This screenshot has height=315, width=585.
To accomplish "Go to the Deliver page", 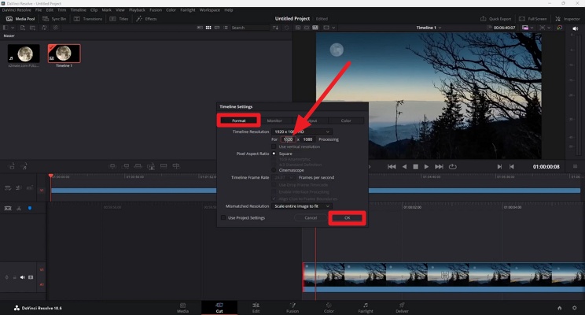I will coord(402,308).
